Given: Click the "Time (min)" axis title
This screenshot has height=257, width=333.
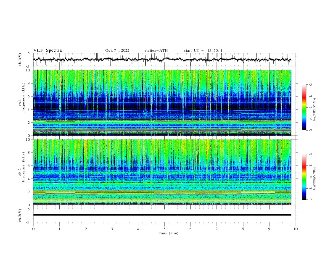Looking at the screenshot, I should tap(168, 233).
